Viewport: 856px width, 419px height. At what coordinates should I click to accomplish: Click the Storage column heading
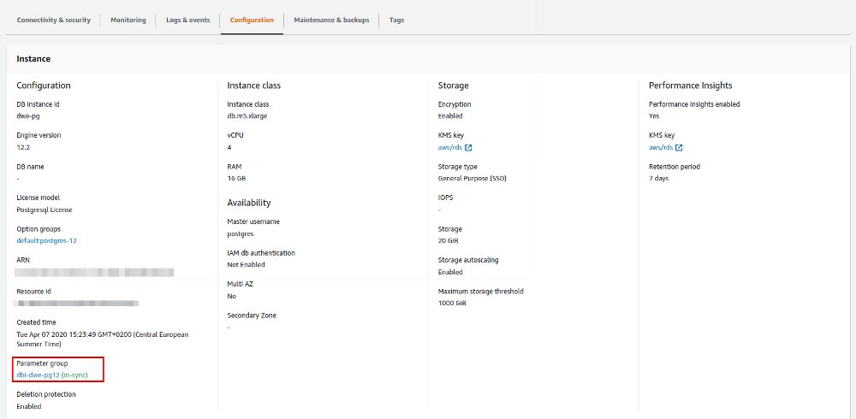pos(453,86)
